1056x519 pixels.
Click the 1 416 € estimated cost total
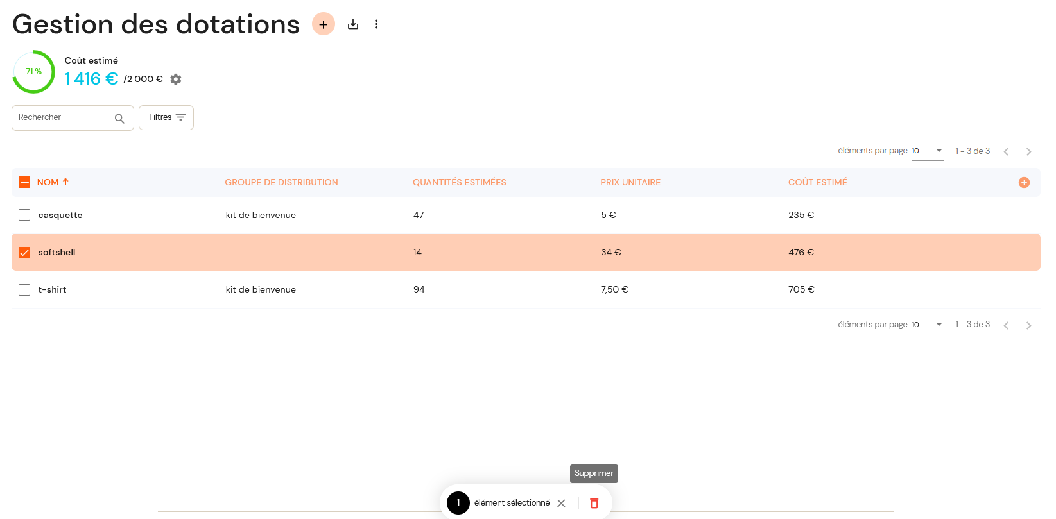[x=91, y=79]
